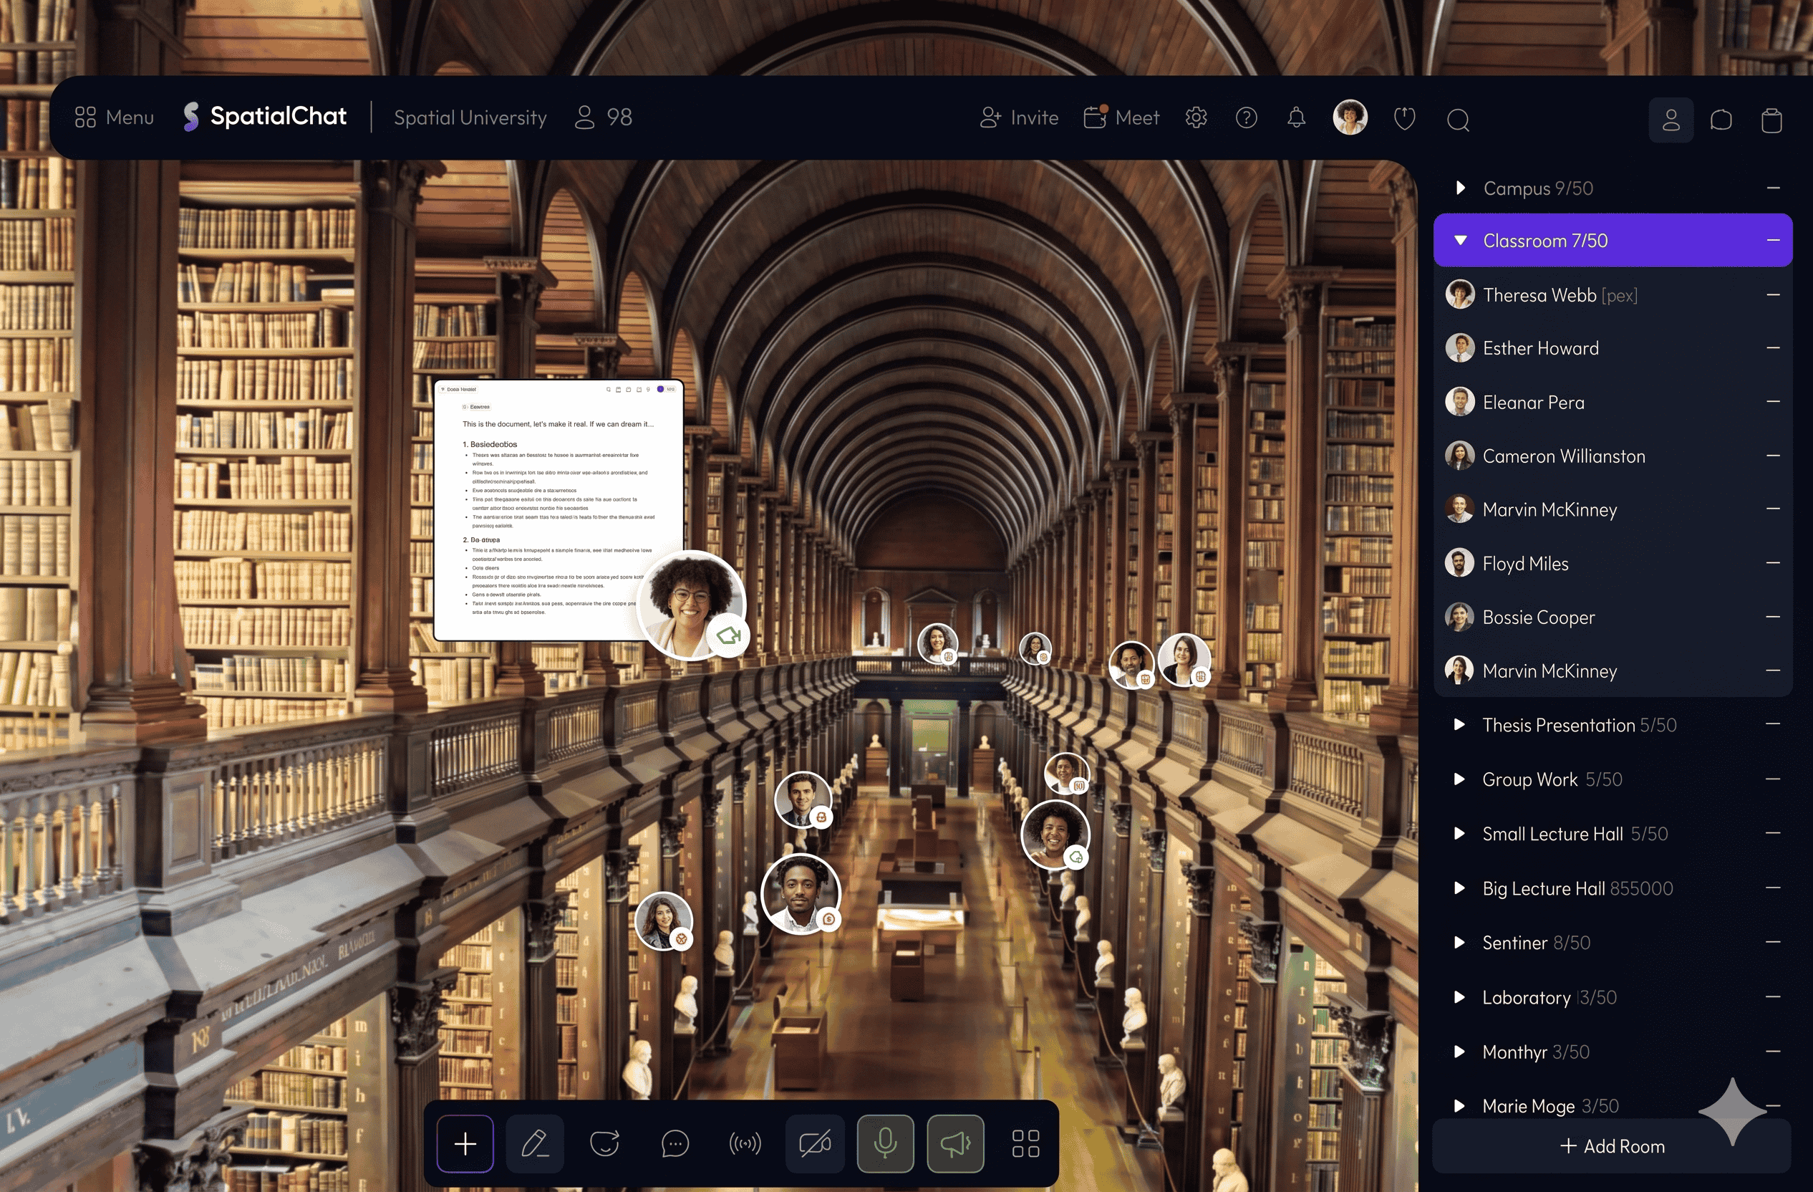Click the minus icon beside Theresa Webb
This screenshot has width=1813, height=1192.
pos(1774,294)
